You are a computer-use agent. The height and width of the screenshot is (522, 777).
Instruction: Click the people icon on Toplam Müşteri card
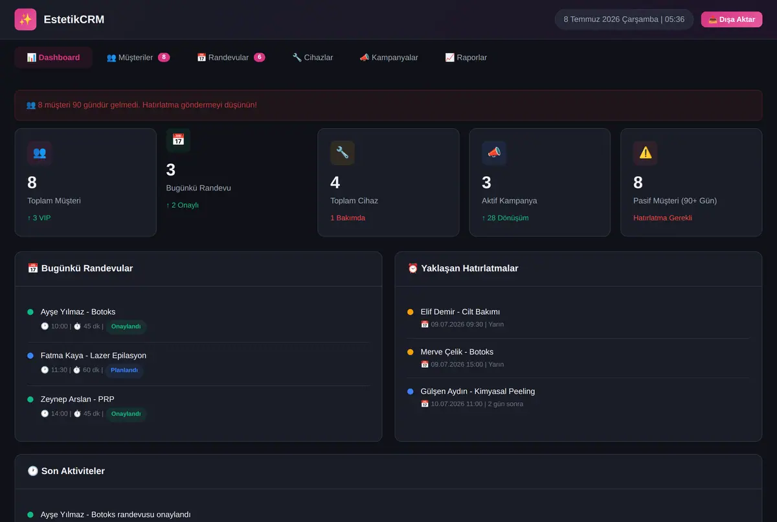point(39,153)
